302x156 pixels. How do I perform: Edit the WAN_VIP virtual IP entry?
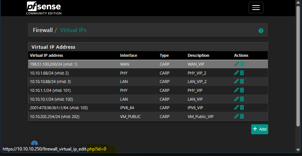click(x=236, y=64)
